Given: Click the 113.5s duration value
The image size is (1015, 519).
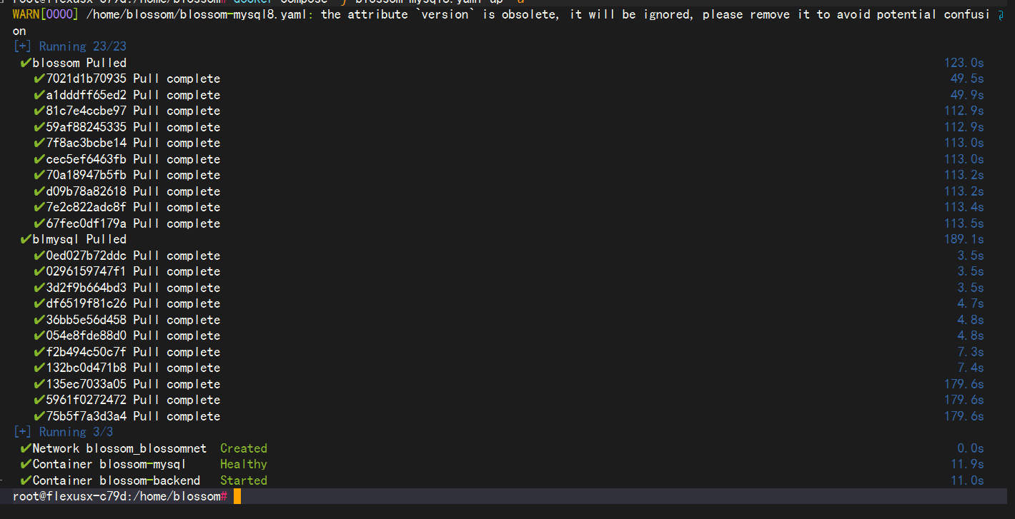Looking at the screenshot, I should [x=964, y=223].
